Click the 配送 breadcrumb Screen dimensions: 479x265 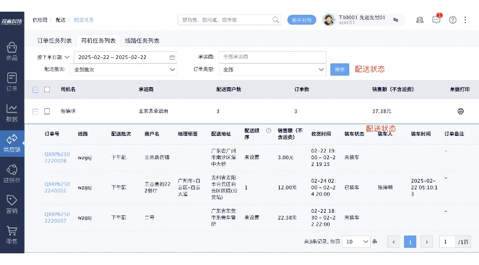pyautogui.click(x=60, y=20)
